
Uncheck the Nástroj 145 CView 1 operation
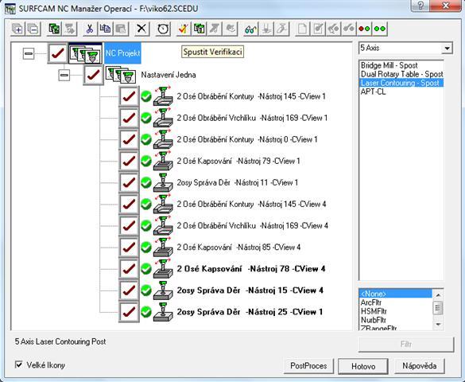click(x=129, y=96)
